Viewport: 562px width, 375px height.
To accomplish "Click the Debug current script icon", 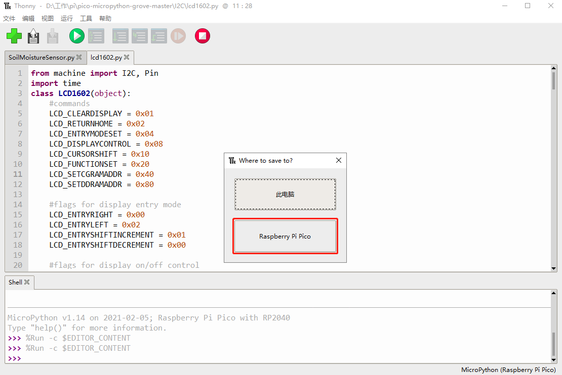I will point(96,36).
